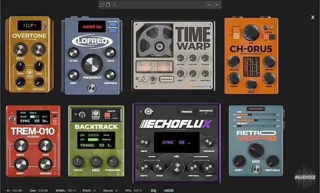Click the Backtrack FORWARD knob
Image resolution: width=320 pixels, height=193 pixels.
click(x=113, y=162)
